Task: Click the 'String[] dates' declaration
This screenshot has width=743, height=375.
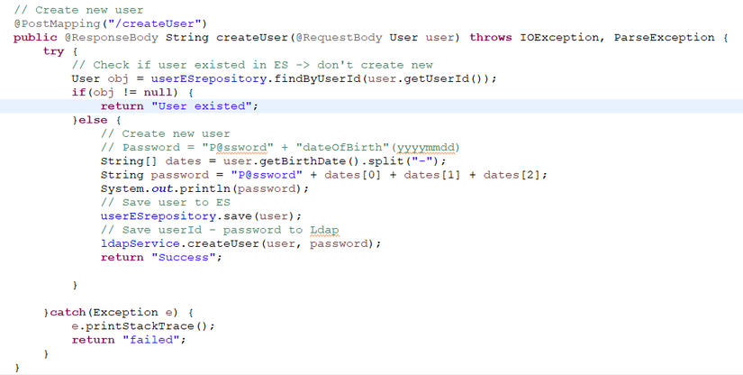Action: tap(150, 161)
